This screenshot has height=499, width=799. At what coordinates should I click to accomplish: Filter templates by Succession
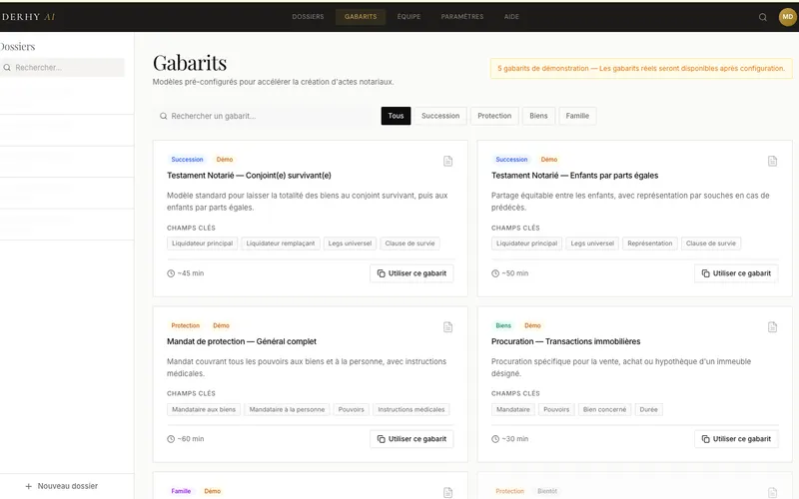[x=440, y=116]
